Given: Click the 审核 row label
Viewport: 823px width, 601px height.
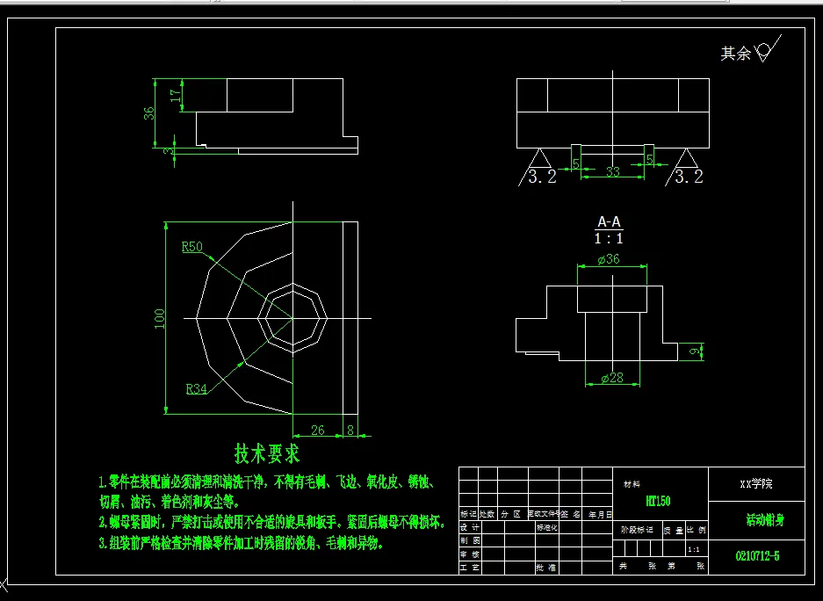Looking at the screenshot, I should pos(469,554).
